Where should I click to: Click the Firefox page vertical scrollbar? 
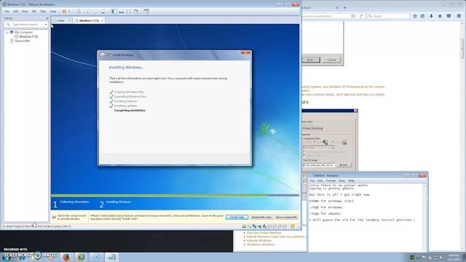tap(463, 49)
